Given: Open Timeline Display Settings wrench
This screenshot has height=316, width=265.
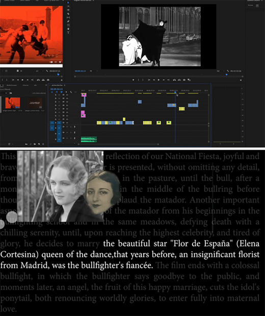Looking at the screenshot, I should click(71, 92).
